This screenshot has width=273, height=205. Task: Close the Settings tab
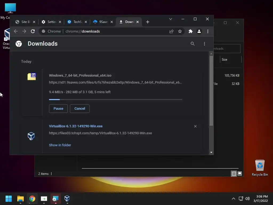(60, 22)
